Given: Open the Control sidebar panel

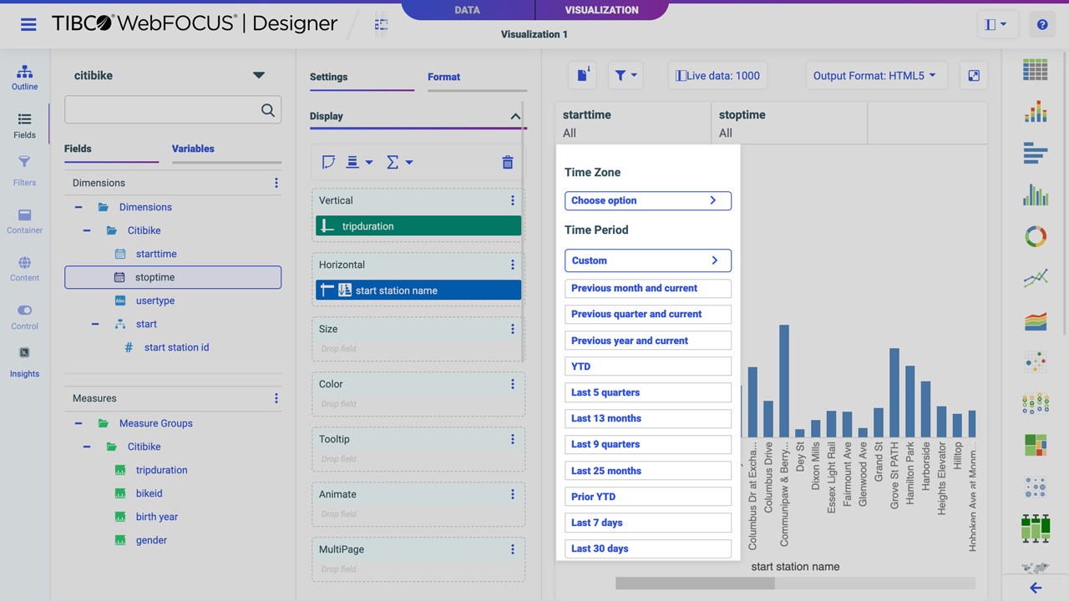Looking at the screenshot, I should click(24, 317).
